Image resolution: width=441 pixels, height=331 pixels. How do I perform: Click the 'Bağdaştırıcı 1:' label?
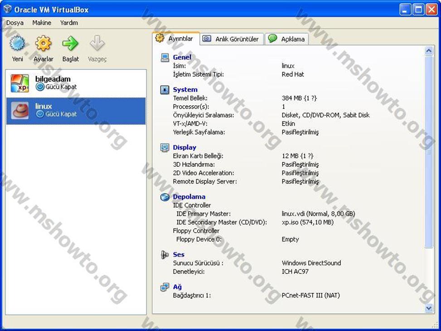point(192,296)
